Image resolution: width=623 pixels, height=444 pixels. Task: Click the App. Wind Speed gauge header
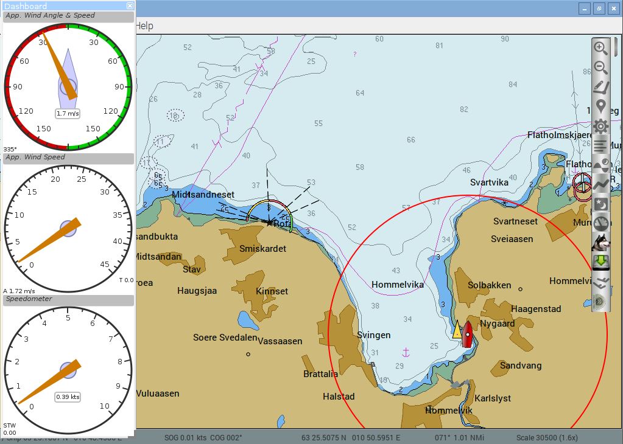point(68,158)
